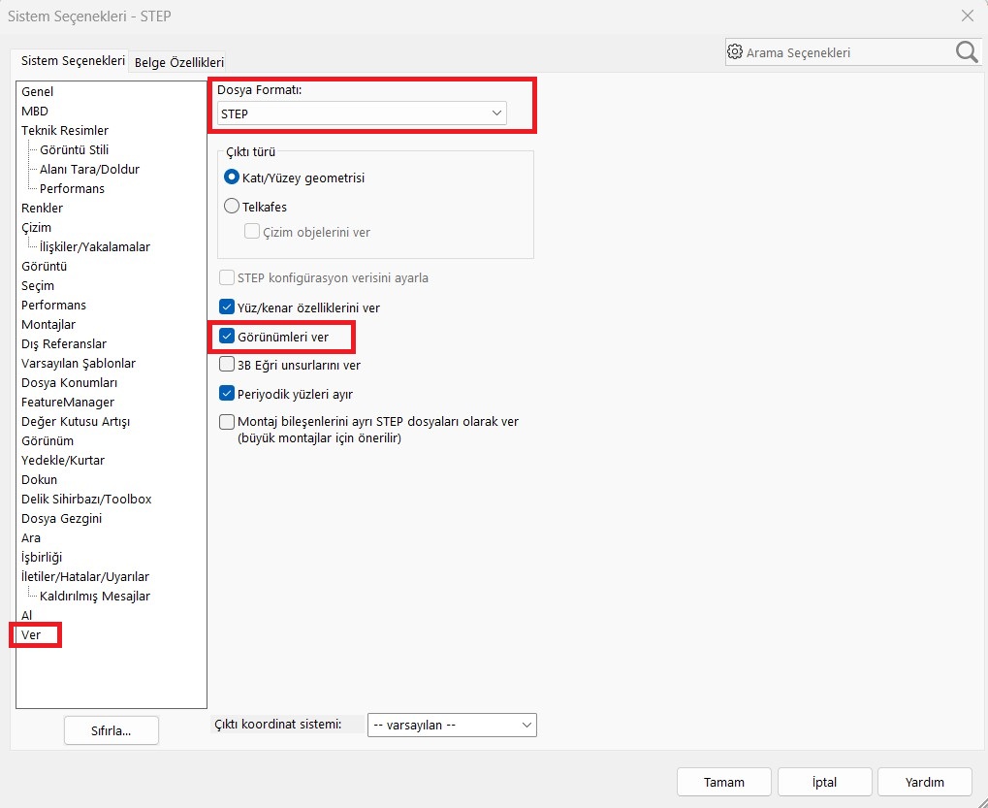Click the İptal button

click(825, 782)
